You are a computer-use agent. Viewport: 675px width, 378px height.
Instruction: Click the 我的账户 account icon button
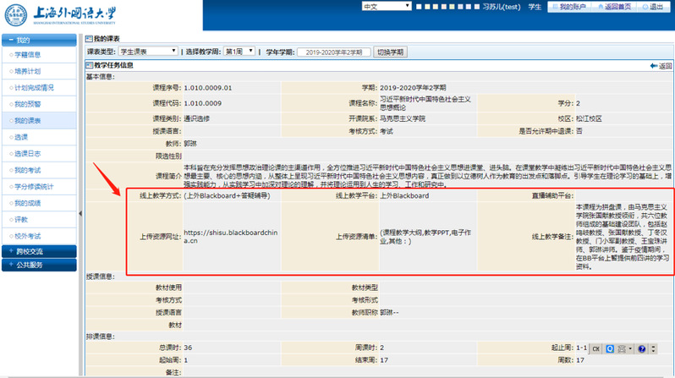pyautogui.click(x=557, y=7)
